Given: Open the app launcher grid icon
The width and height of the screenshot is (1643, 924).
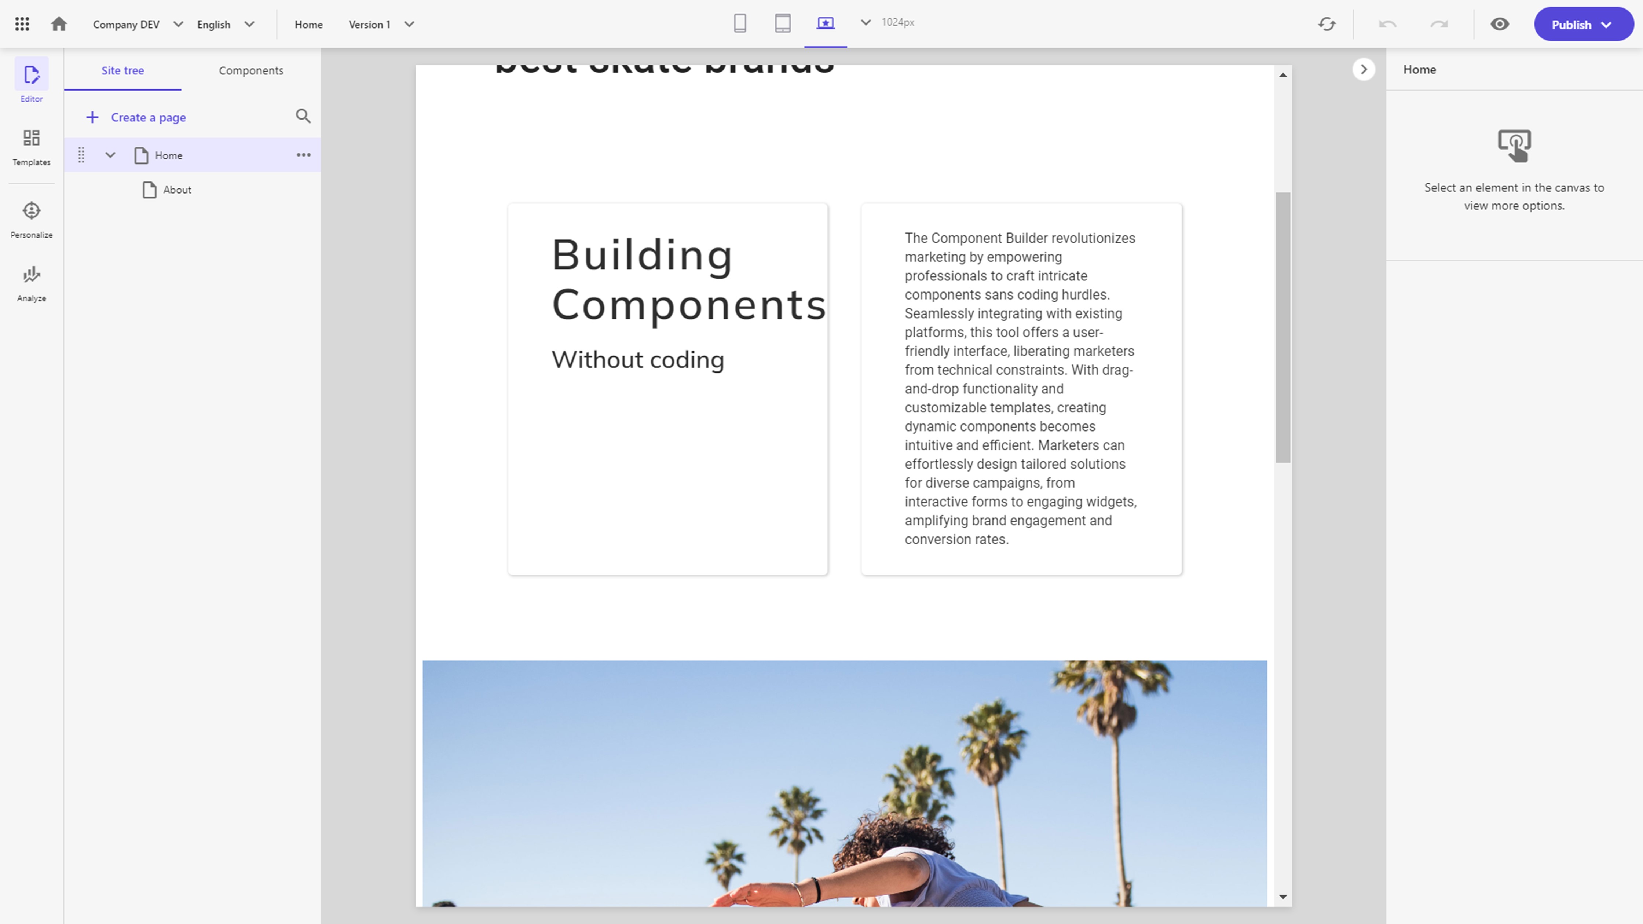Looking at the screenshot, I should pyautogui.click(x=22, y=24).
